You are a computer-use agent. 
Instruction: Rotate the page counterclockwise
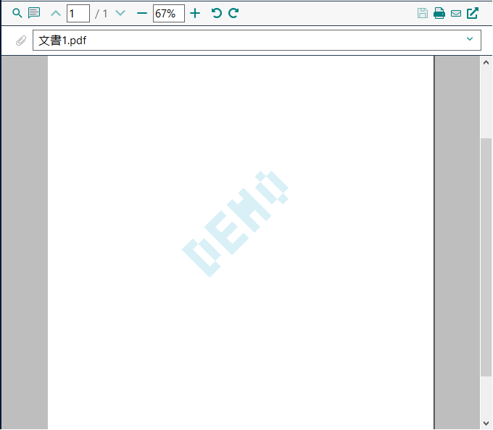point(216,13)
